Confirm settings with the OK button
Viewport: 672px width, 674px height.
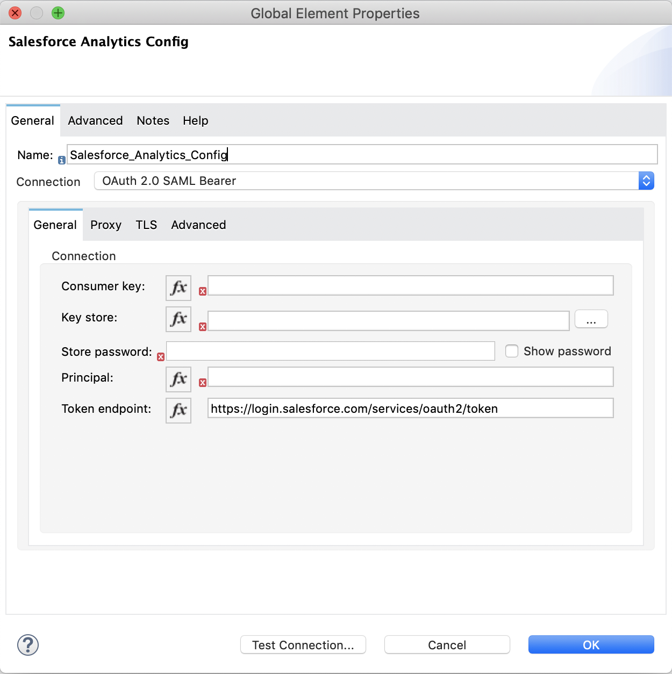pos(591,644)
